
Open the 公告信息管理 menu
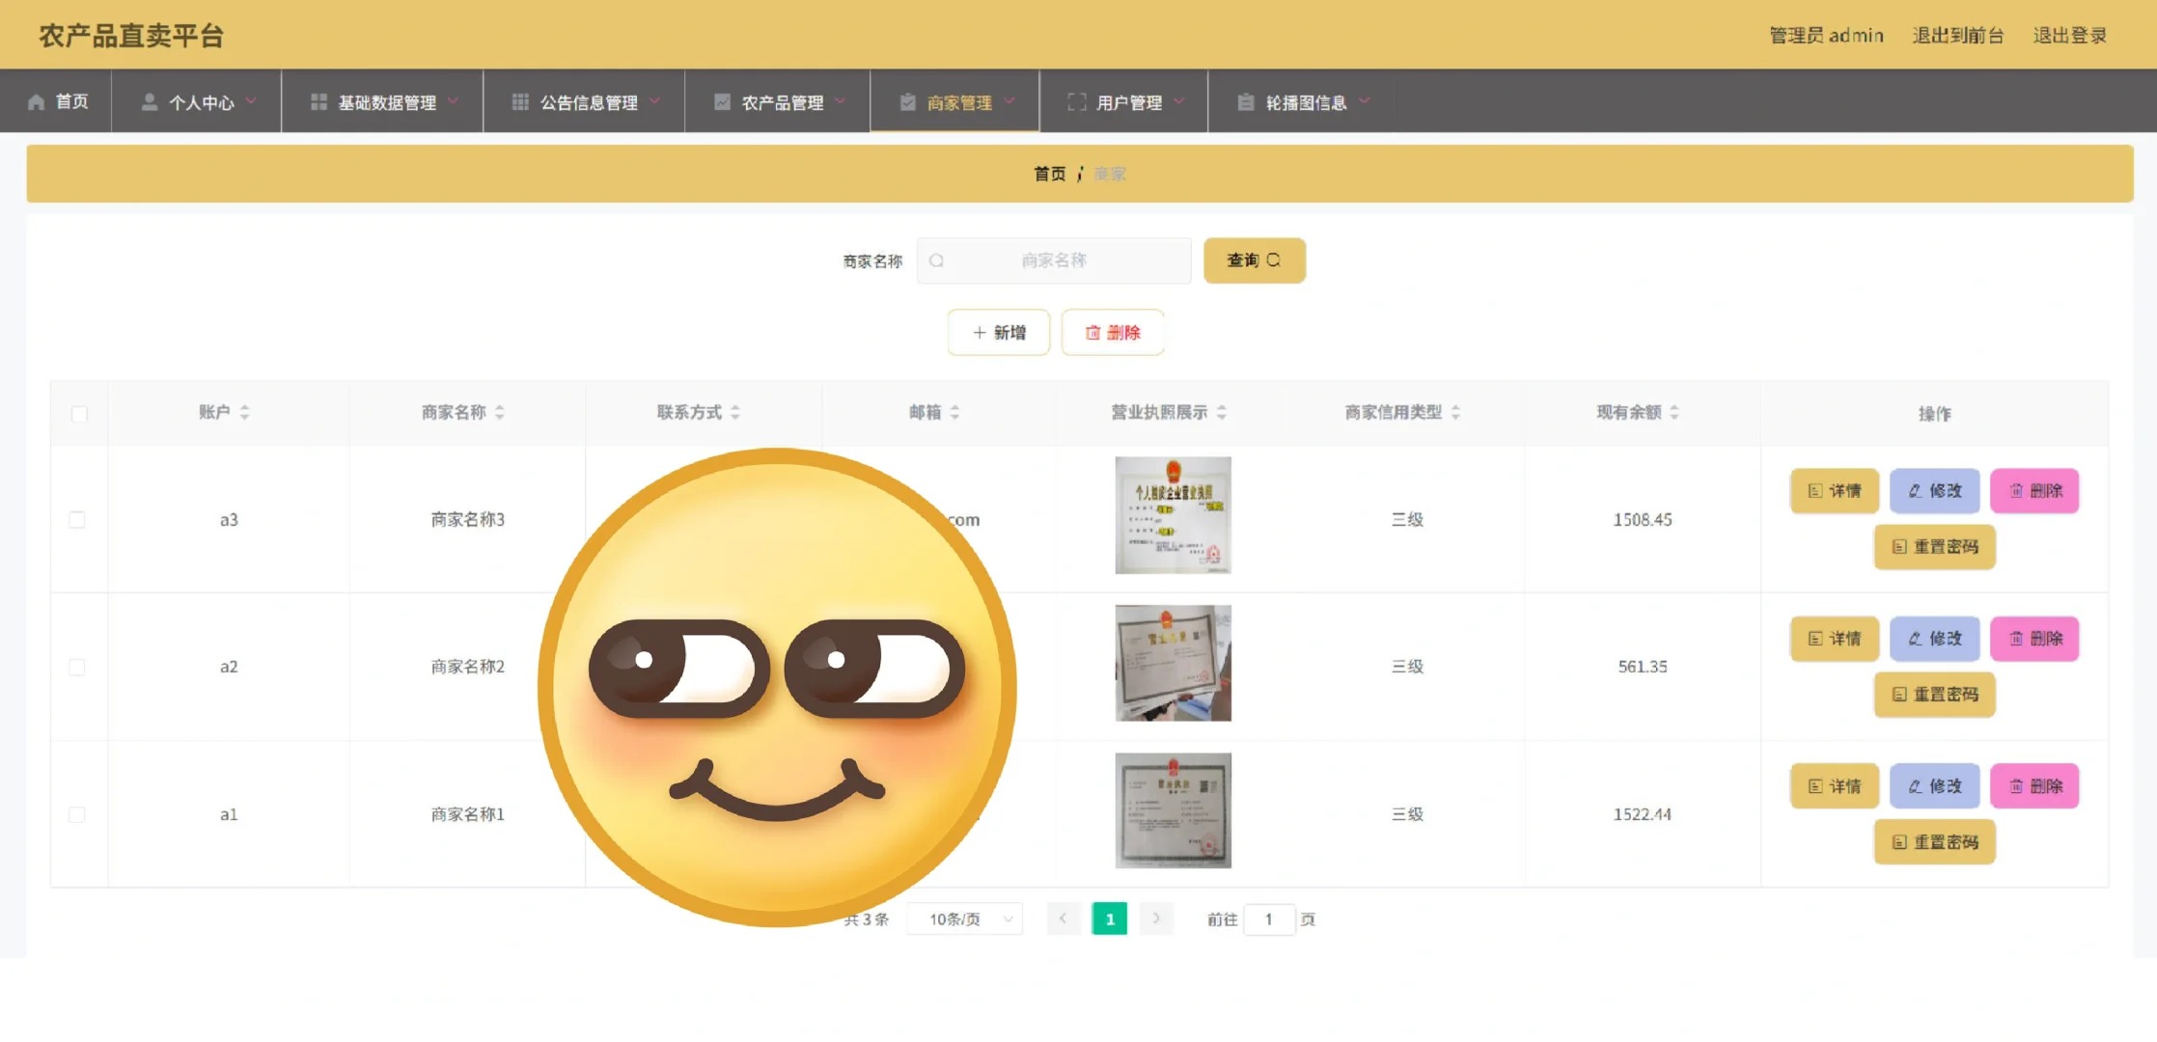[x=587, y=102]
